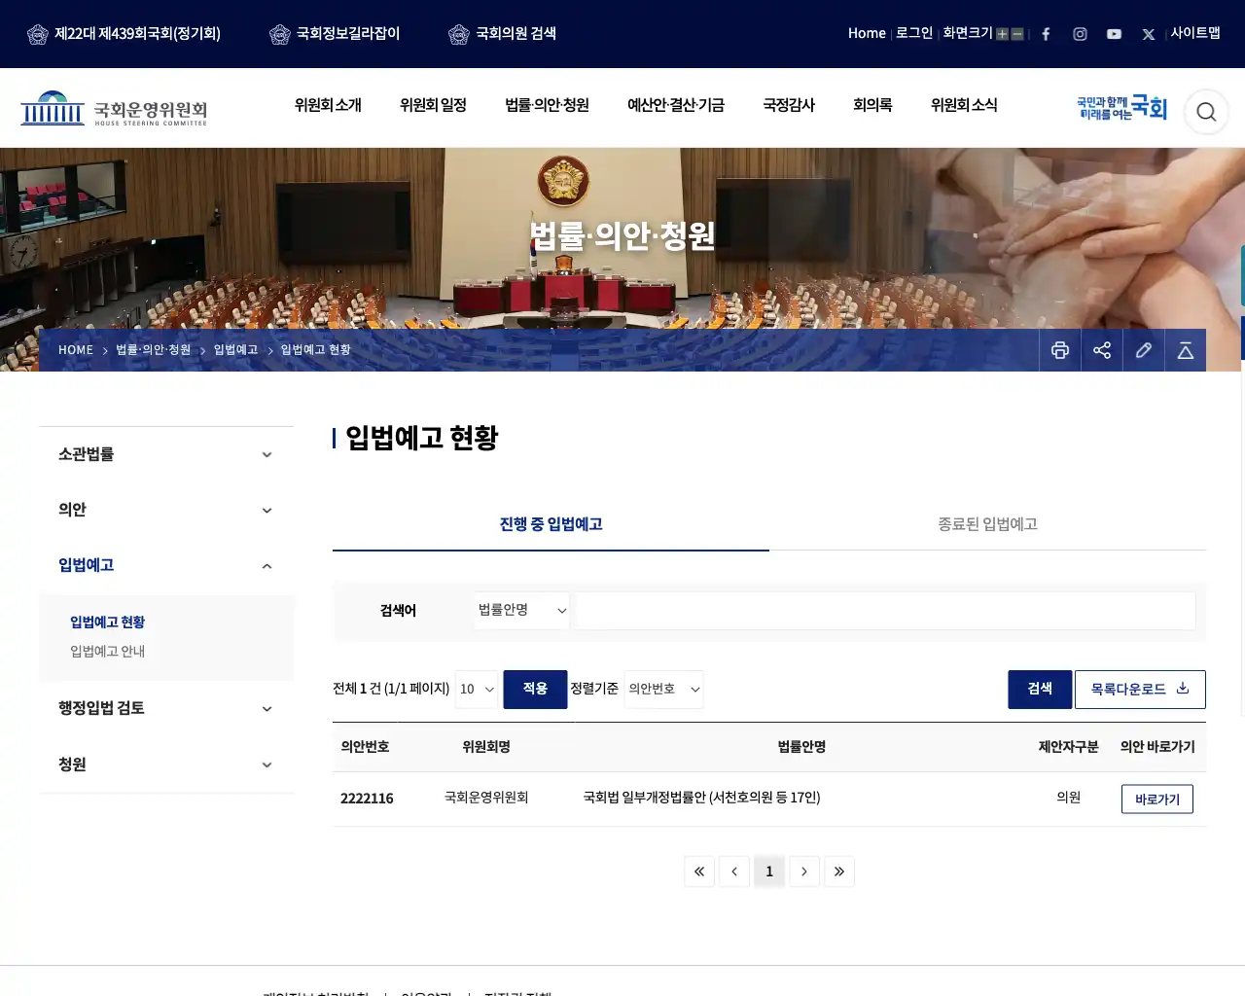Click the search magnifier icon in header
This screenshot has width=1245, height=996.
[x=1206, y=112]
